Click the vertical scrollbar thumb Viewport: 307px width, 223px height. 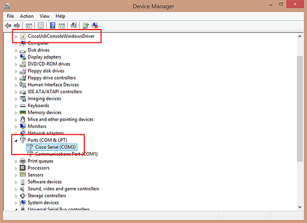pos(300,109)
